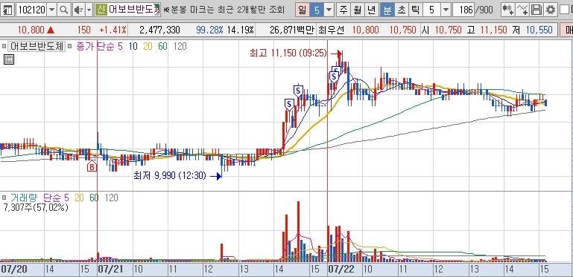Viewport: 573px width, 277px height.
Task: Open the stock code history dropdown
Action: point(52,10)
